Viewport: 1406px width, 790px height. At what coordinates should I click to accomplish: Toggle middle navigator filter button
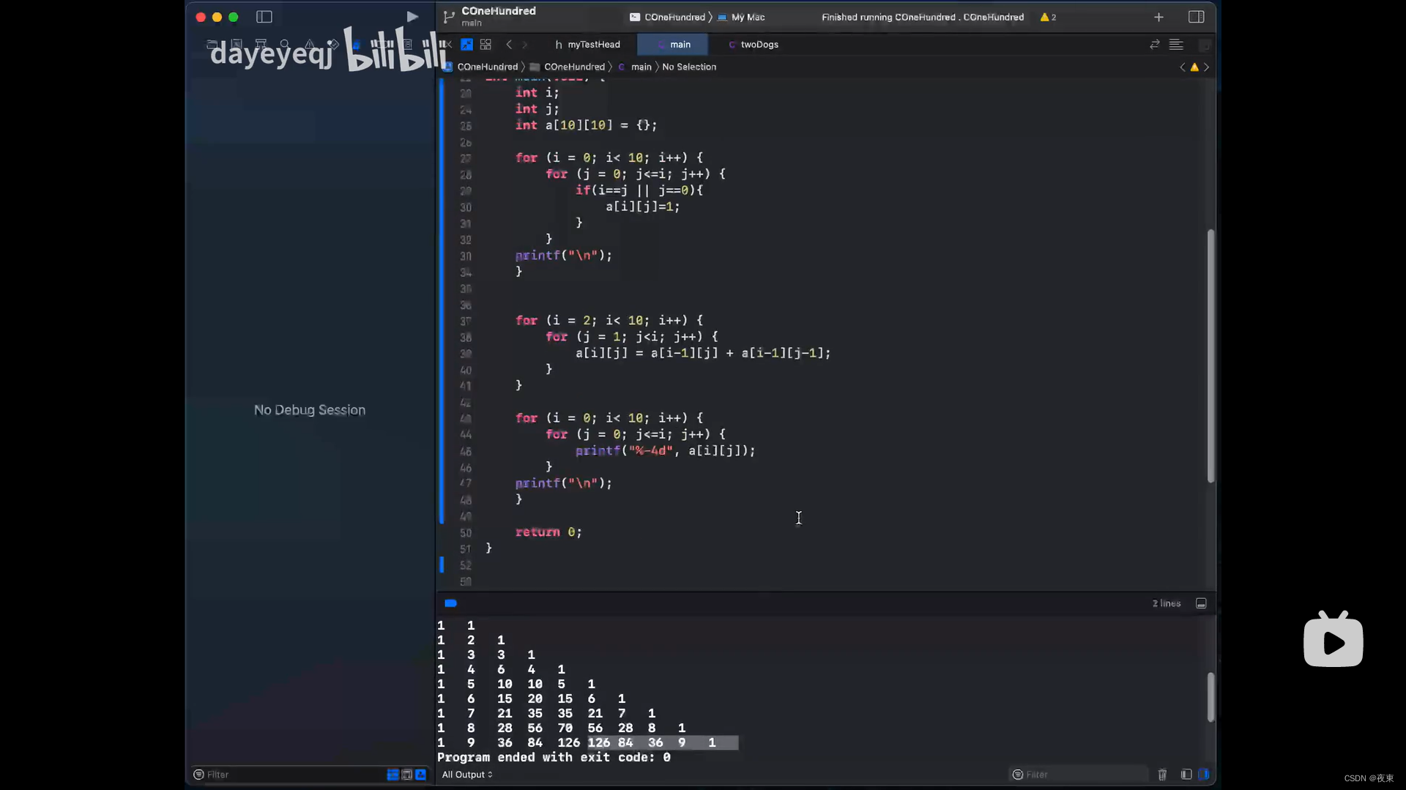pyautogui.click(x=407, y=775)
